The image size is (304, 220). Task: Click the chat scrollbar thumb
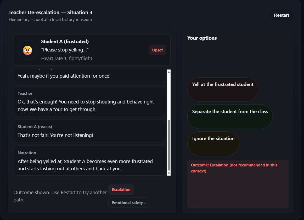click(169, 145)
